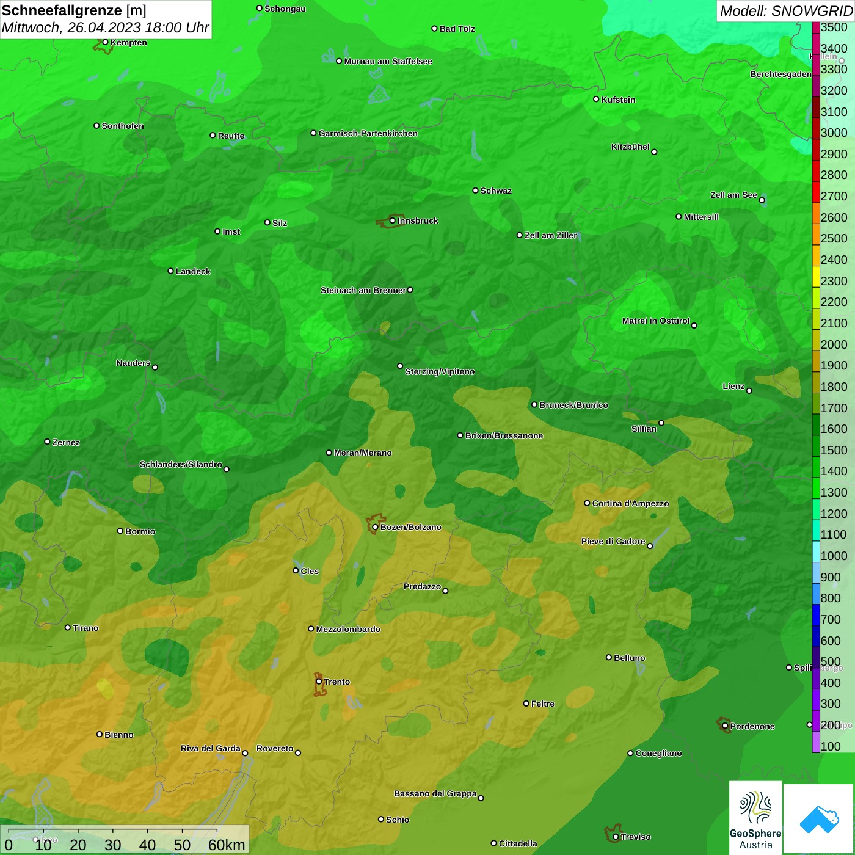855x855 pixels.
Task: Click the 'Schlanders/Silandro' map label
Action: click(181, 464)
